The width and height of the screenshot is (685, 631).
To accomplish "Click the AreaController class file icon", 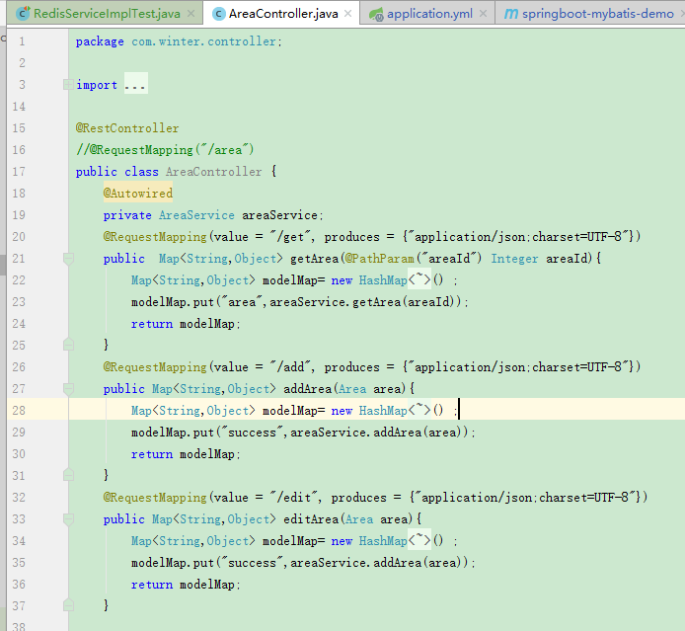I will coord(218,14).
